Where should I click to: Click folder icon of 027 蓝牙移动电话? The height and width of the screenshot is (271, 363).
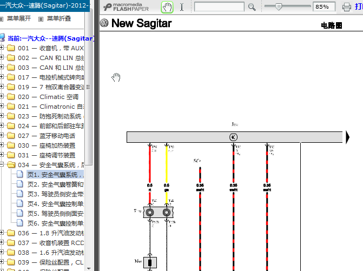11,135
